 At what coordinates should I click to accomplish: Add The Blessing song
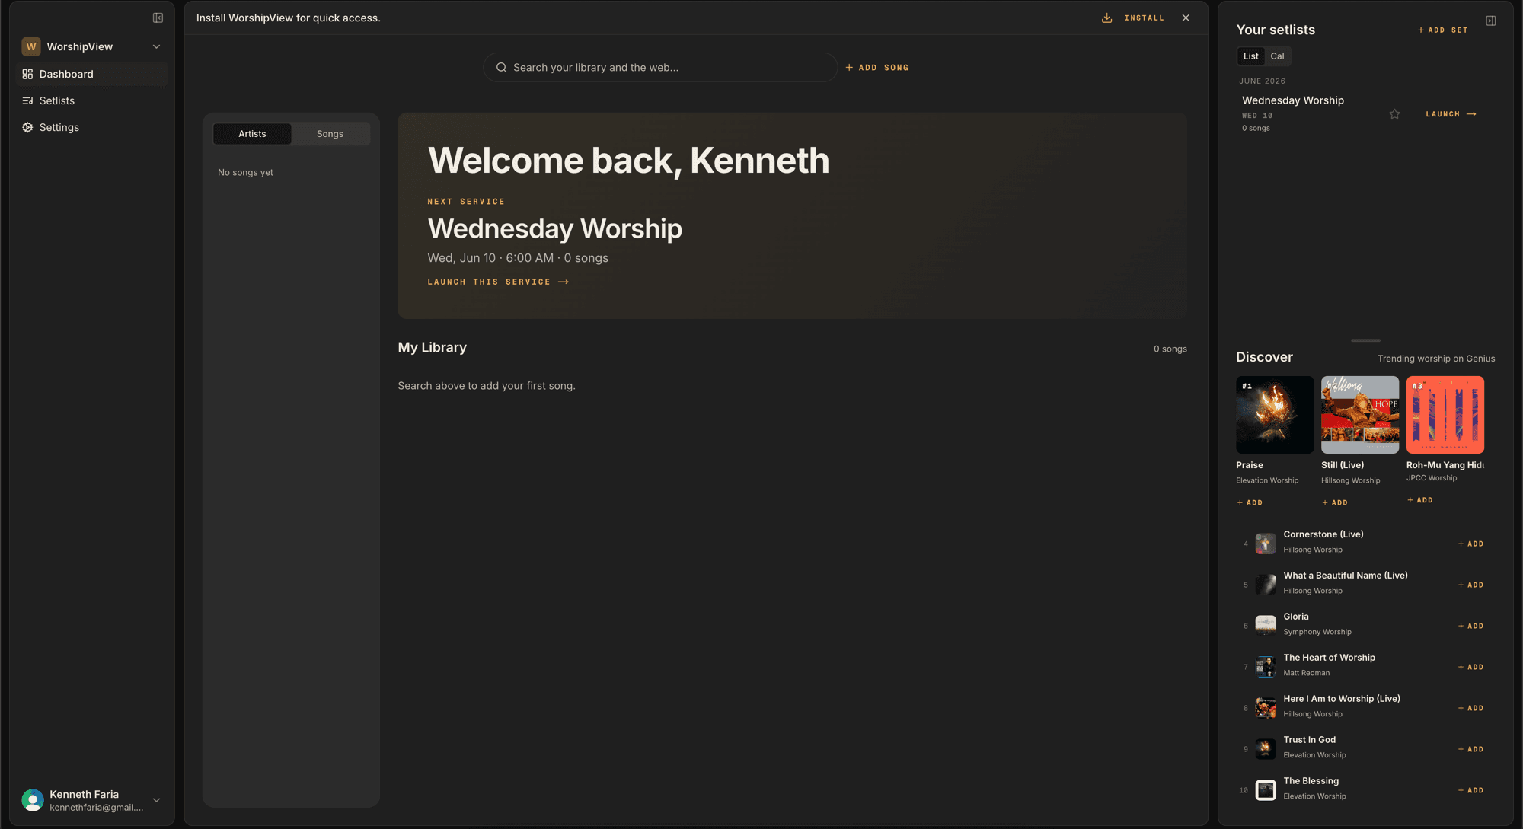click(1470, 790)
